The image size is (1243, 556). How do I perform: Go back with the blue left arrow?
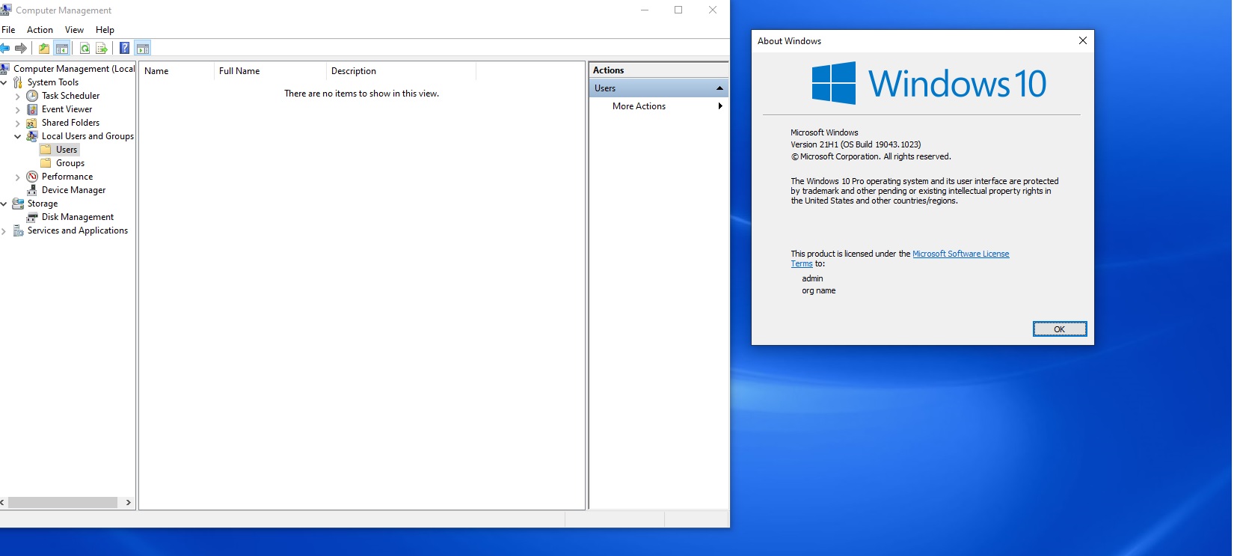tap(4, 49)
